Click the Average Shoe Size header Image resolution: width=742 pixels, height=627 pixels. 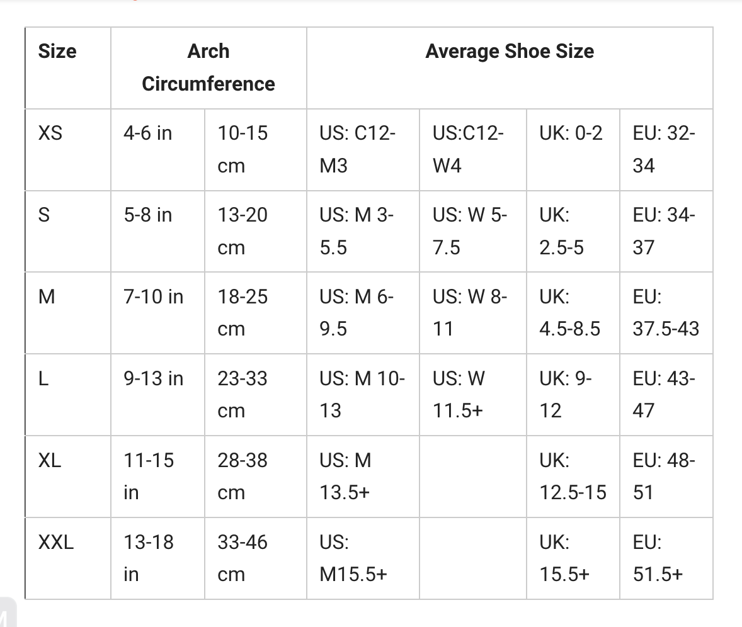tap(509, 52)
